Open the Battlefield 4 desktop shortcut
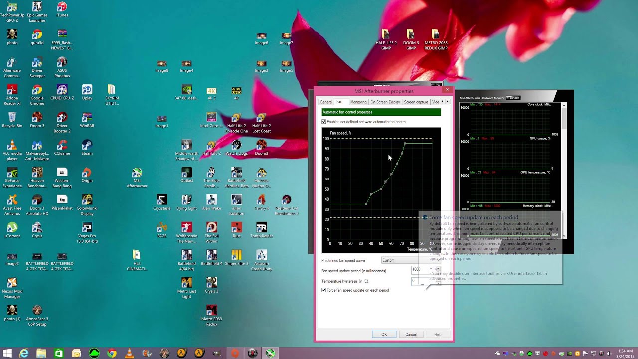This screenshot has height=359, width=638. pos(211,258)
